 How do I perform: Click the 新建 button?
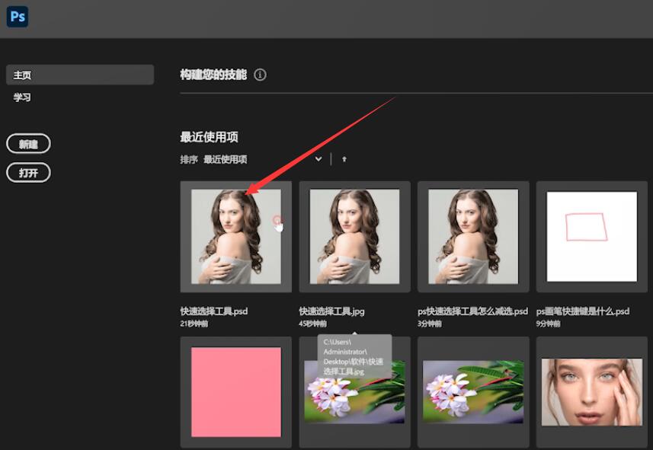pos(28,144)
